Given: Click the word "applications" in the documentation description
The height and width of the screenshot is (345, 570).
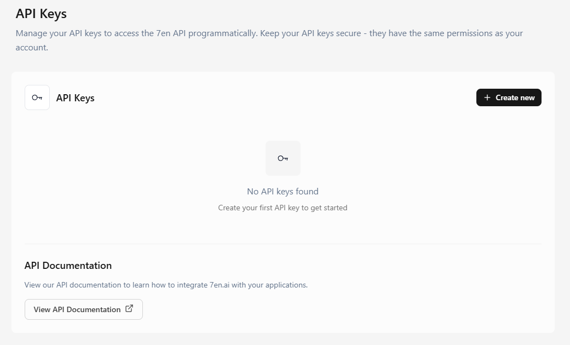Looking at the screenshot, I should coord(286,285).
